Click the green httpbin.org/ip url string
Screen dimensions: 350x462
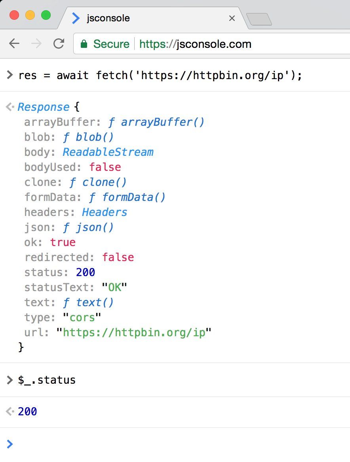point(134,333)
